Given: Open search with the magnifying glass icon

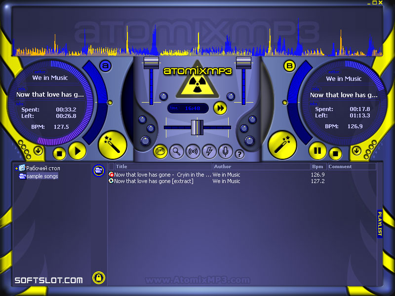Looking at the screenshot, I should (176, 152).
